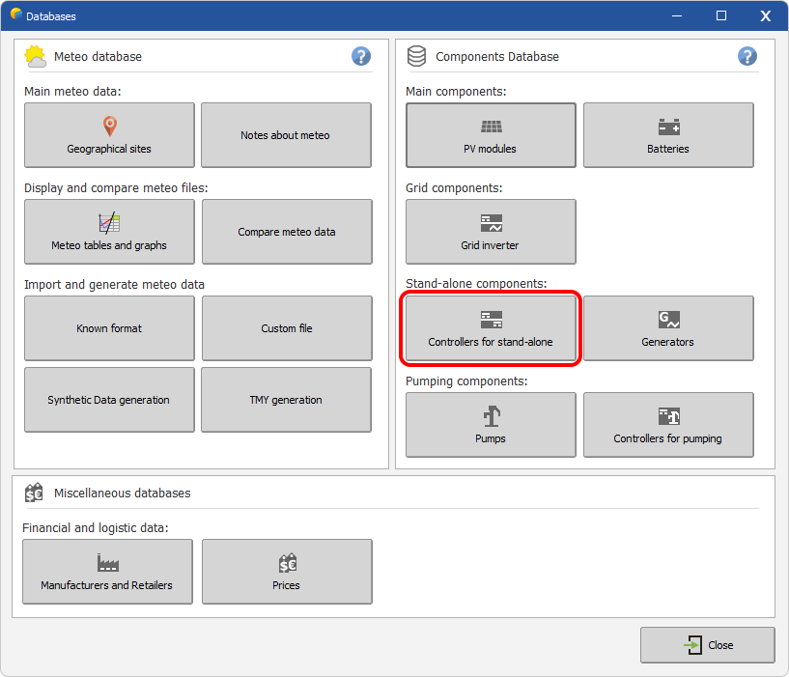789x677 pixels.
Task: Click the price tag icon above Prices
Action: click(x=288, y=563)
